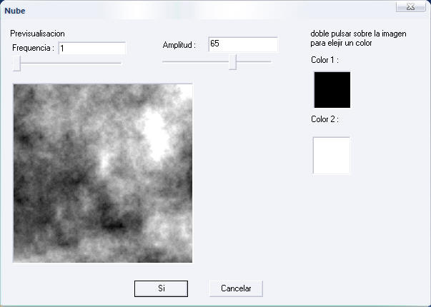Click the Cancelar button
Screen dimensions: 431x307
[x=236, y=288]
